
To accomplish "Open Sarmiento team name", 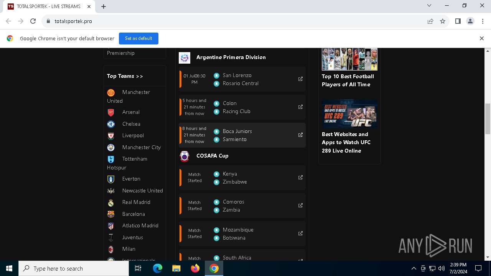I will (235, 140).
